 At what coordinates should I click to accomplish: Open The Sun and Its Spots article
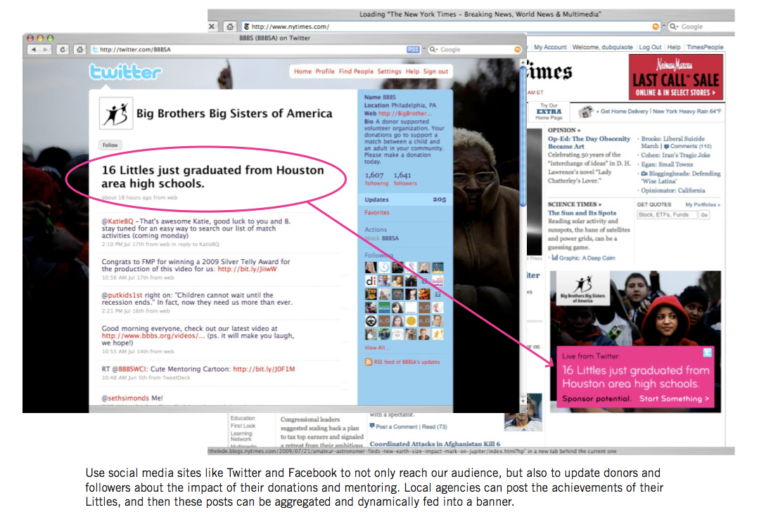(x=582, y=213)
